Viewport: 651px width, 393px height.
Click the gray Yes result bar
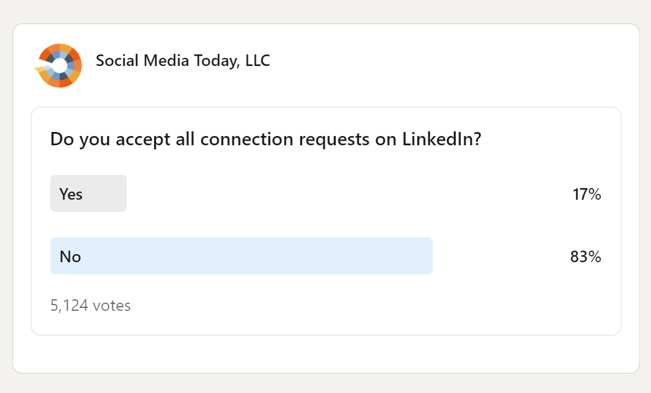click(x=104, y=194)
